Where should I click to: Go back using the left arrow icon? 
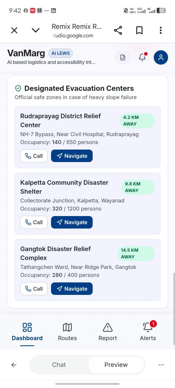[x=14, y=365]
